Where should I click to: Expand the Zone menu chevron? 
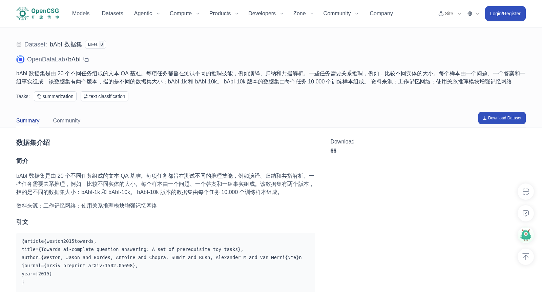click(312, 14)
